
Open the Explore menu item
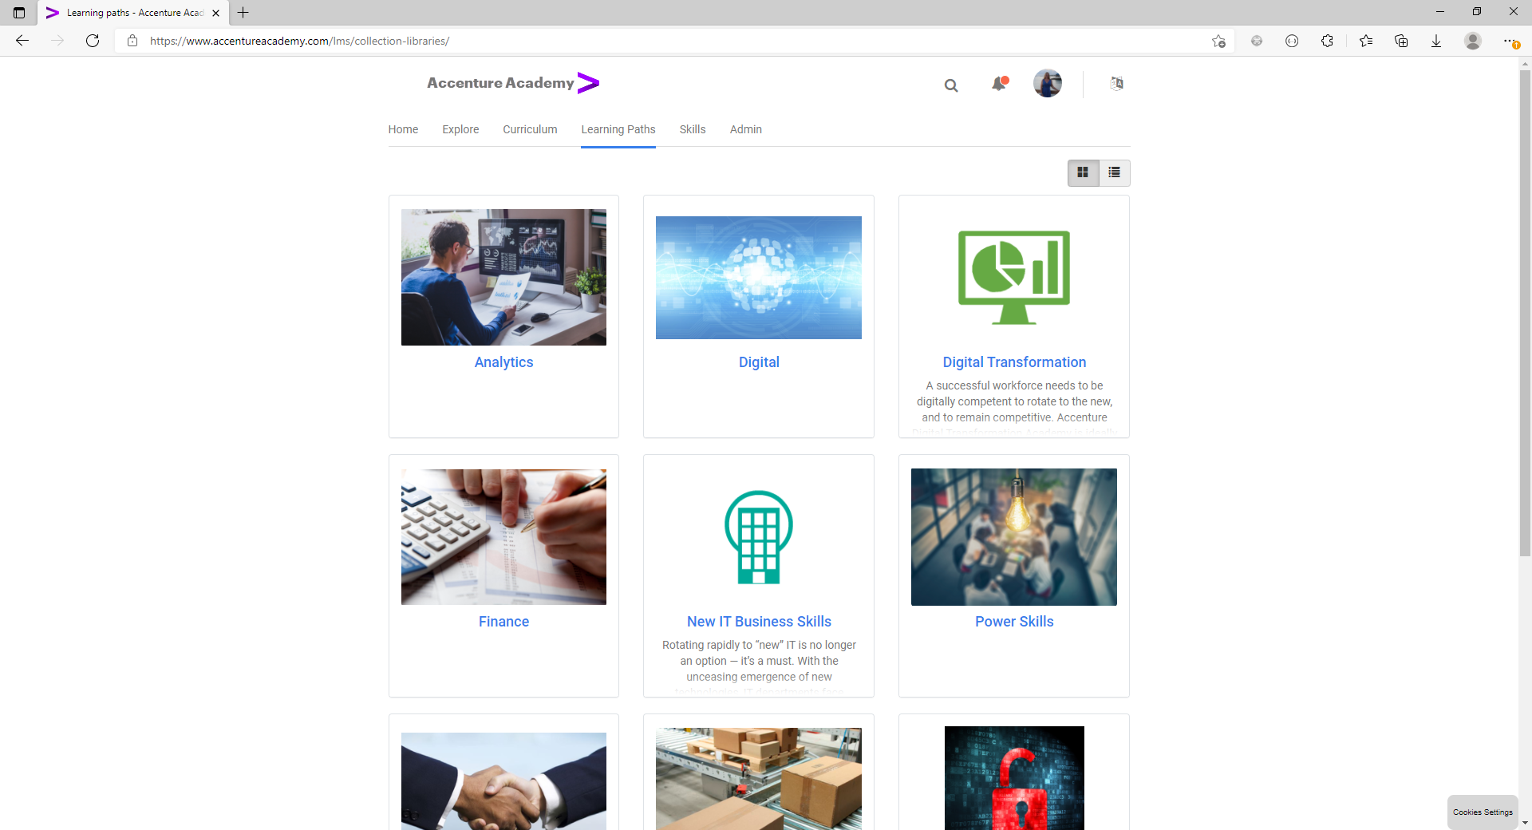point(460,129)
